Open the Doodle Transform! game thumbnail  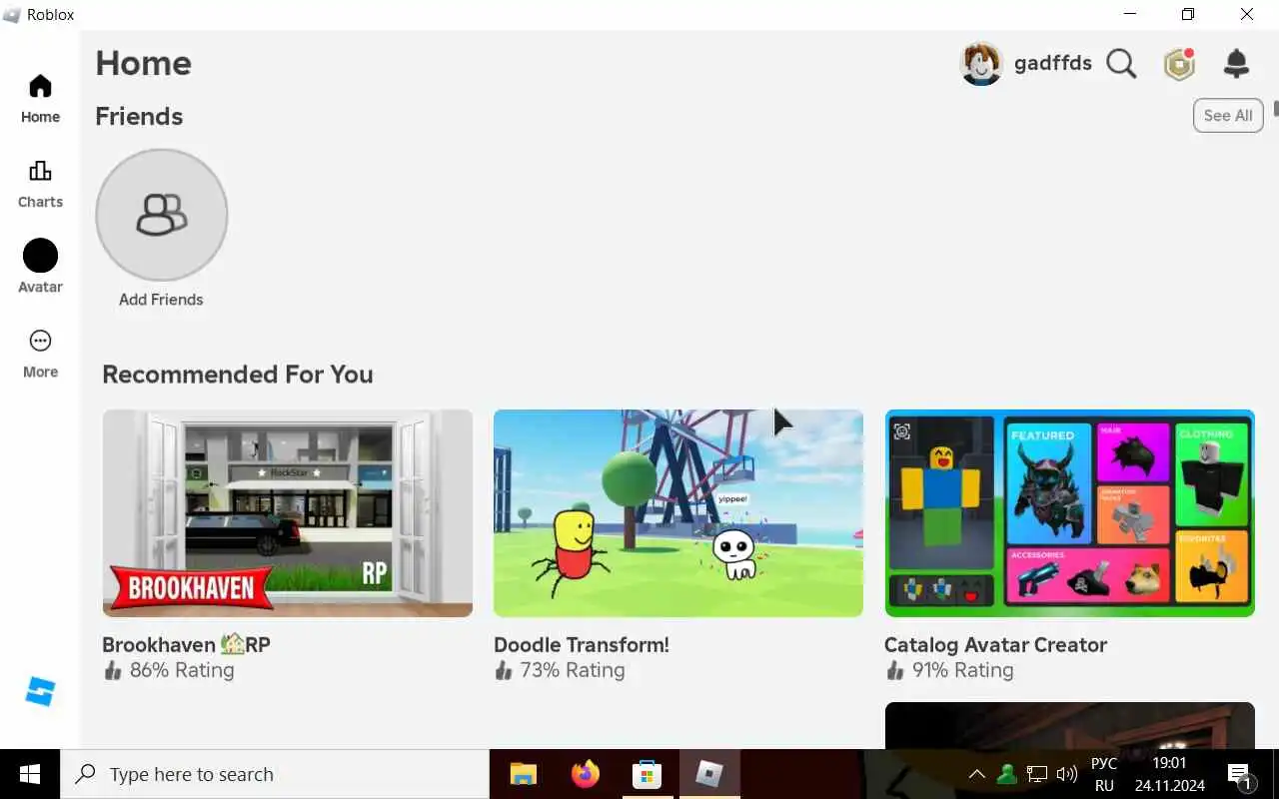point(678,513)
